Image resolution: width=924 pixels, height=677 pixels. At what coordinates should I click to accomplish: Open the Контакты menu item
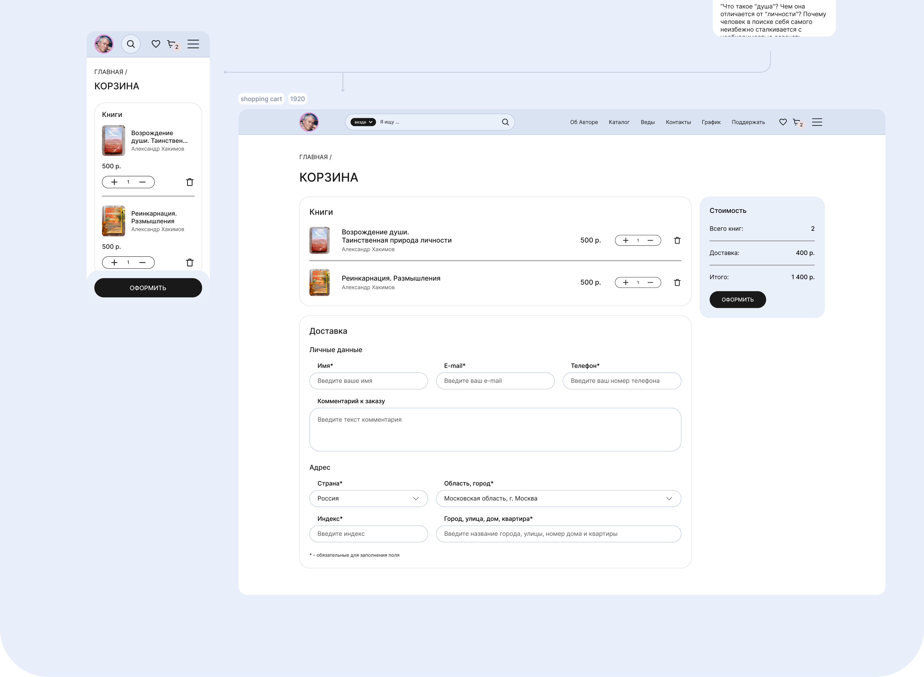[x=678, y=122]
